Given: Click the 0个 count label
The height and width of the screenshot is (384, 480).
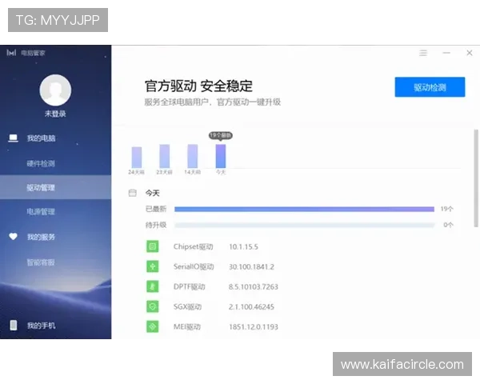Looking at the screenshot, I should 448,225.
